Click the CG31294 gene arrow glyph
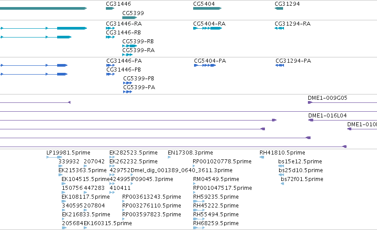Screen dimensions: 377x230 pyautogui.click(x=279, y=8)
